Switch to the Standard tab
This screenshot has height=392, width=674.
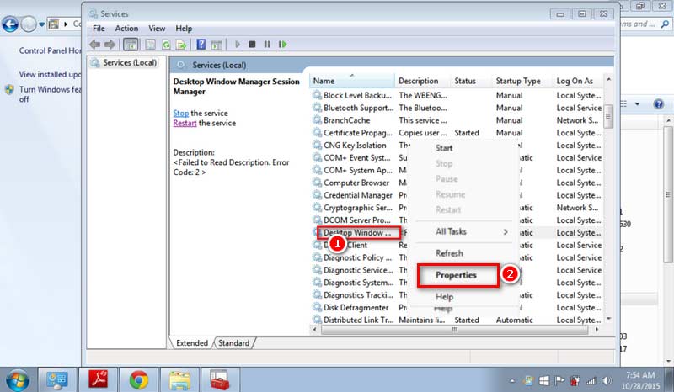coord(233,343)
